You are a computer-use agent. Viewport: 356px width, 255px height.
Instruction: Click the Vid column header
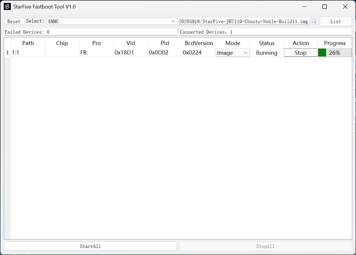131,43
